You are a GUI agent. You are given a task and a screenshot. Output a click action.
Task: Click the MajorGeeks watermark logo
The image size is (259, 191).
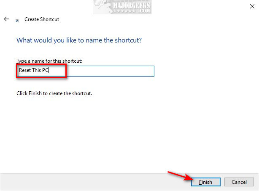click(122, 7)
